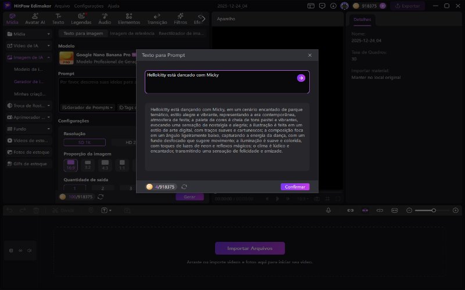Open the Áudio tool icon
Viewport: 465px width, 290px height.
tap(105, 19)
